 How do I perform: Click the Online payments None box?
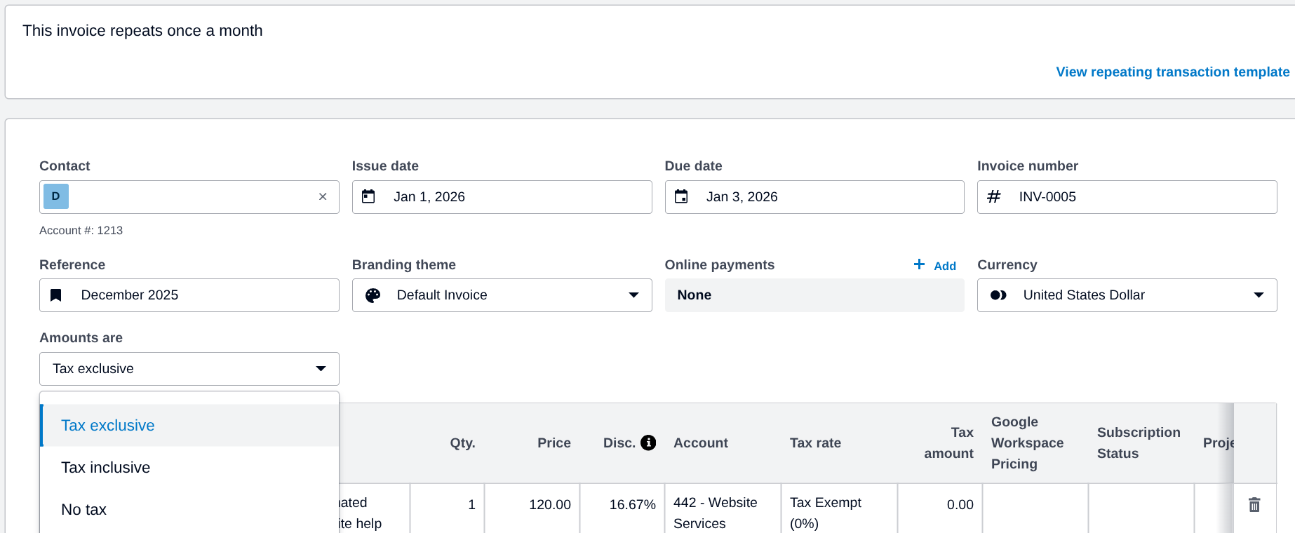coord(814,295)
